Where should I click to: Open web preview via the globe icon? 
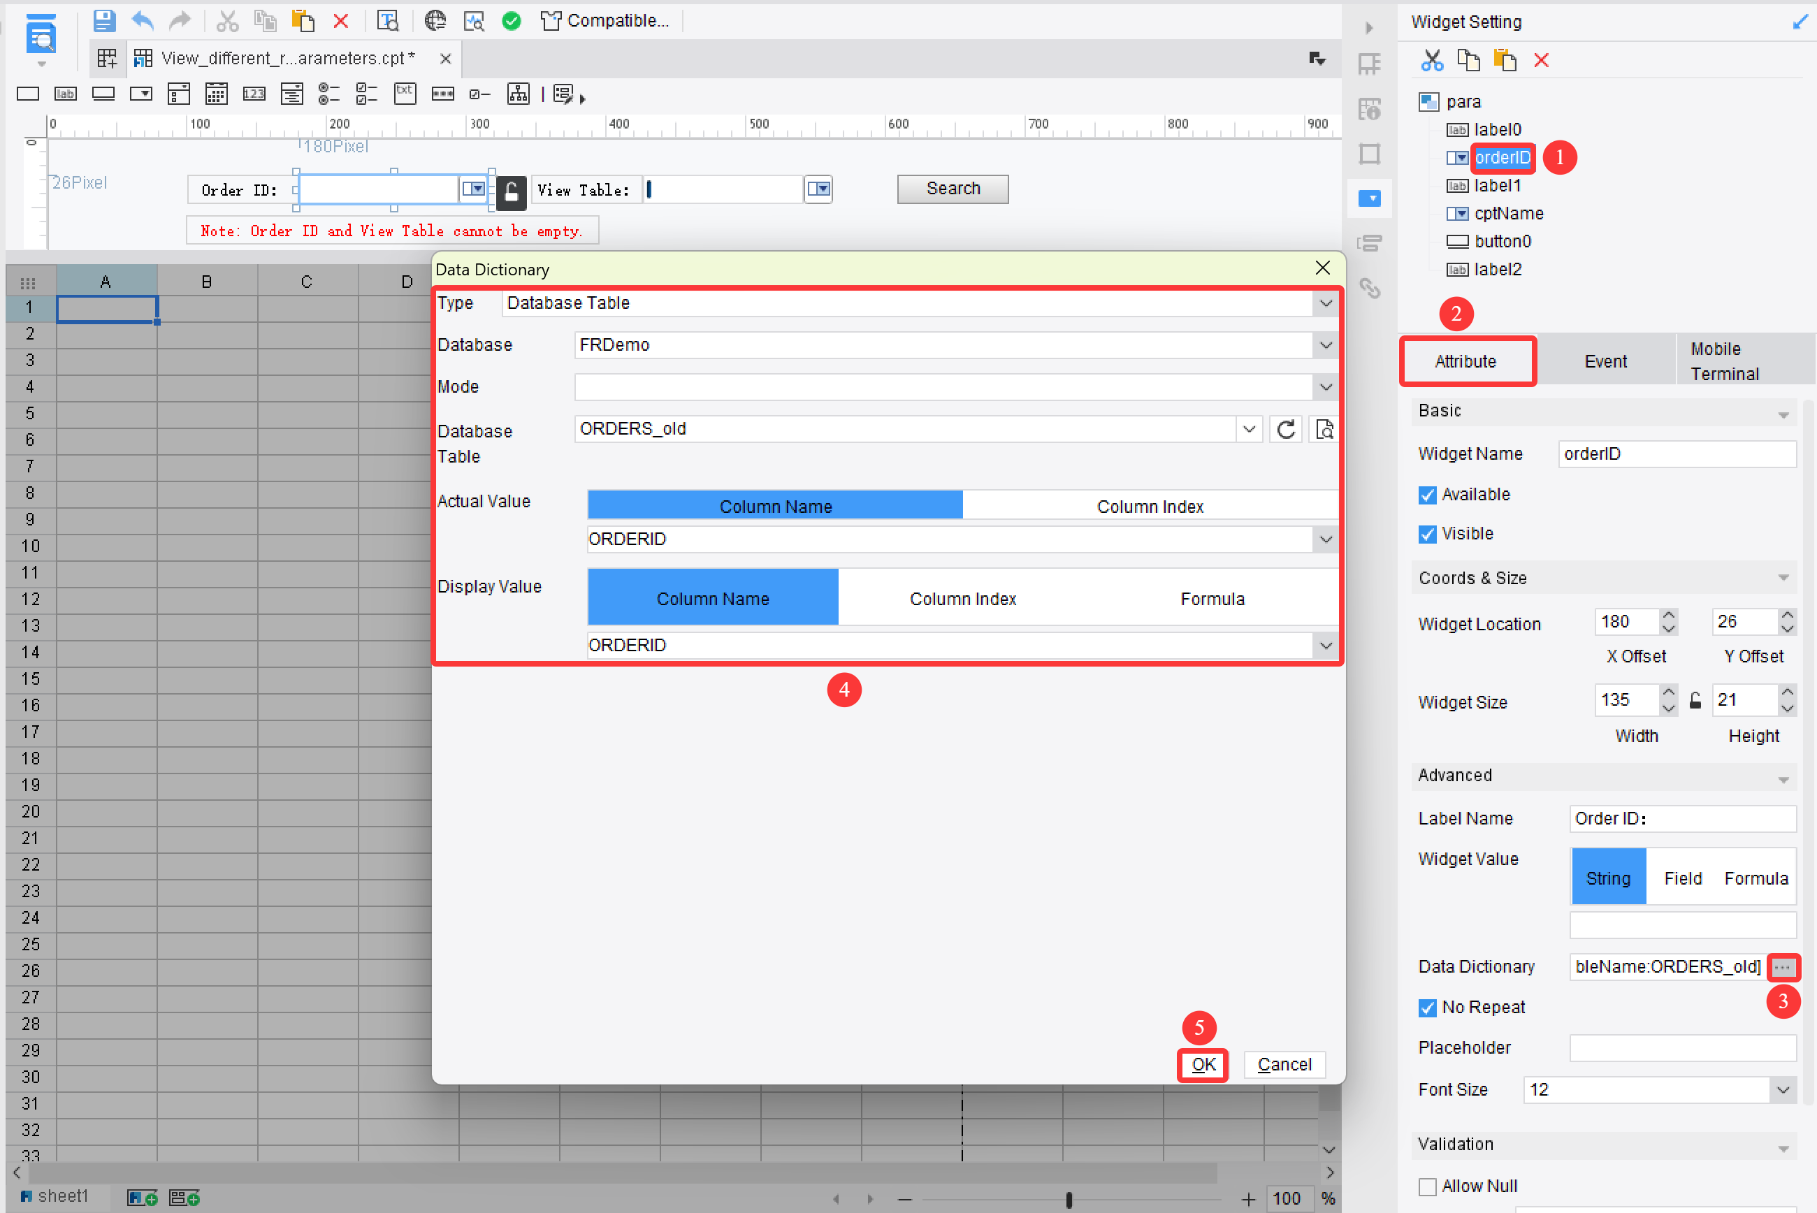click(435, 21)
